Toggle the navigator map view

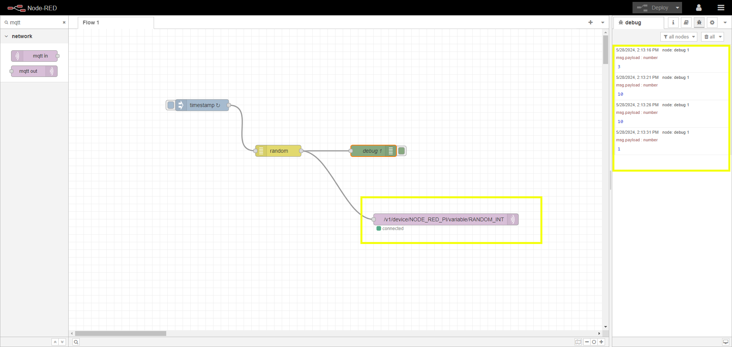[578, 342]
